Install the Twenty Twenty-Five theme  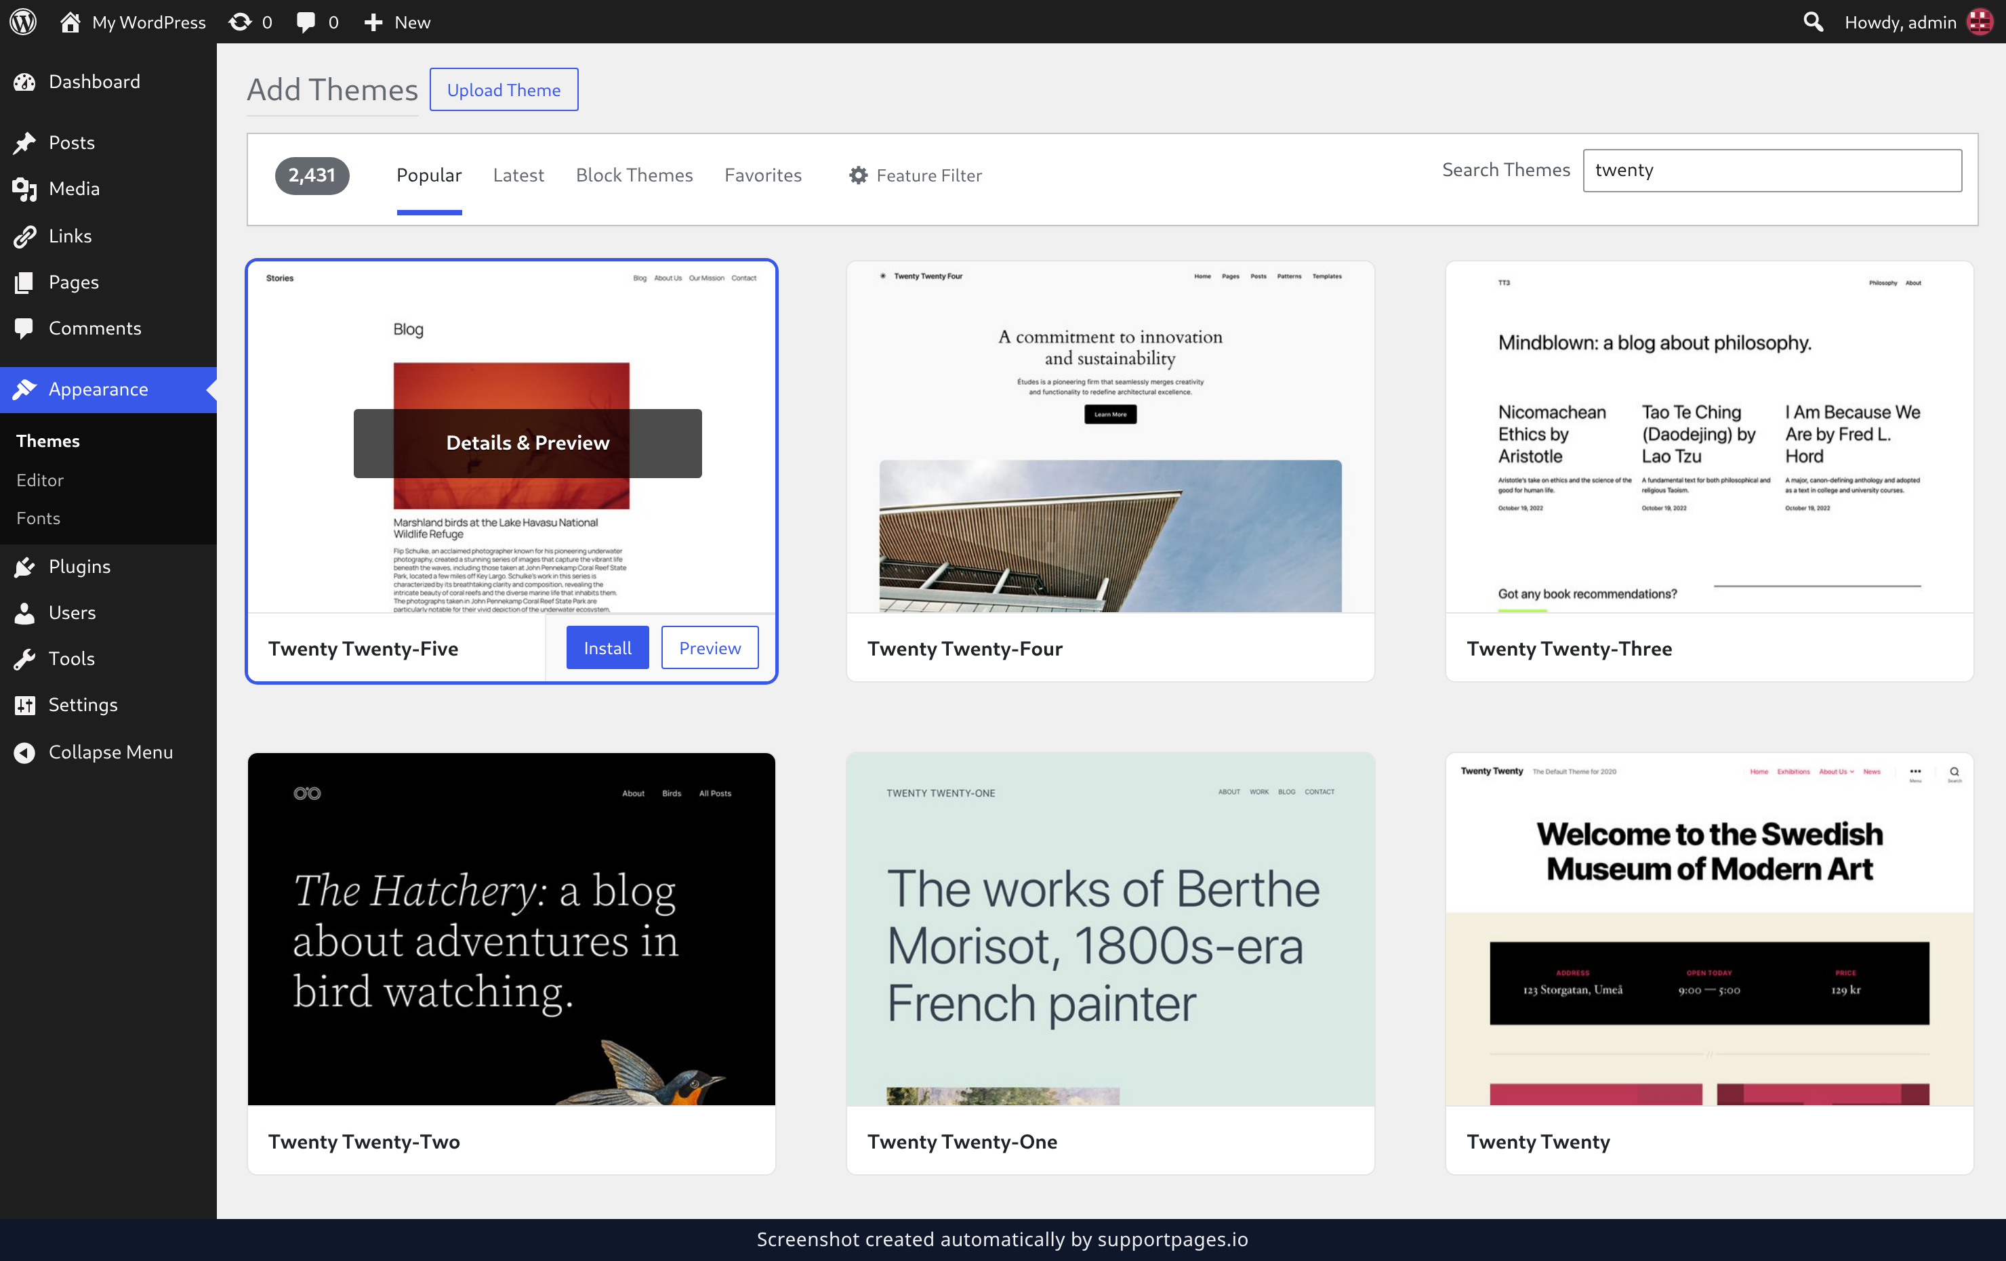tap(607, 647)
